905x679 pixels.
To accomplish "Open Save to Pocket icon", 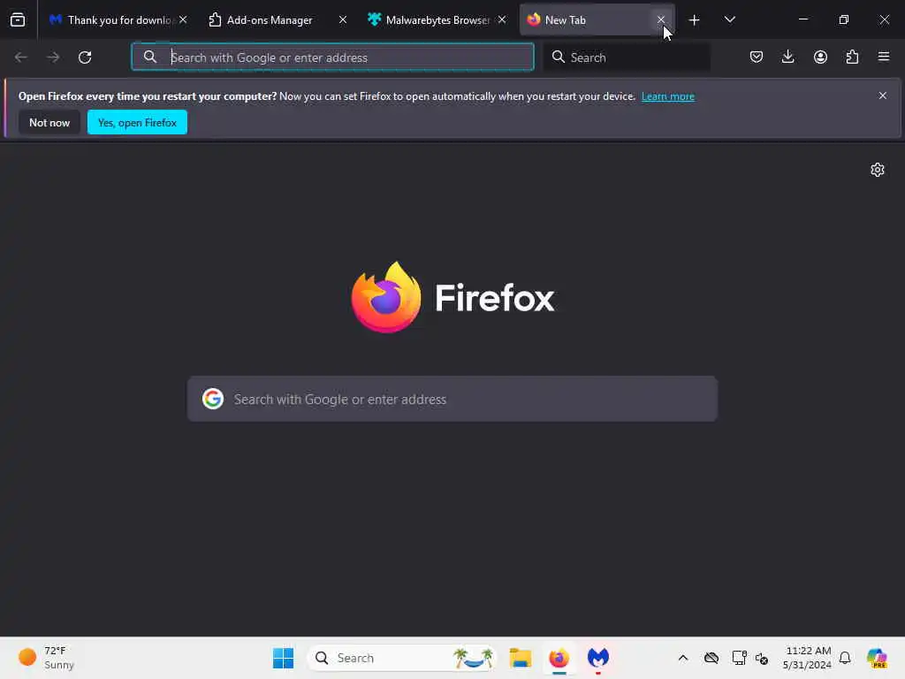I will click(x=757, y=57).
